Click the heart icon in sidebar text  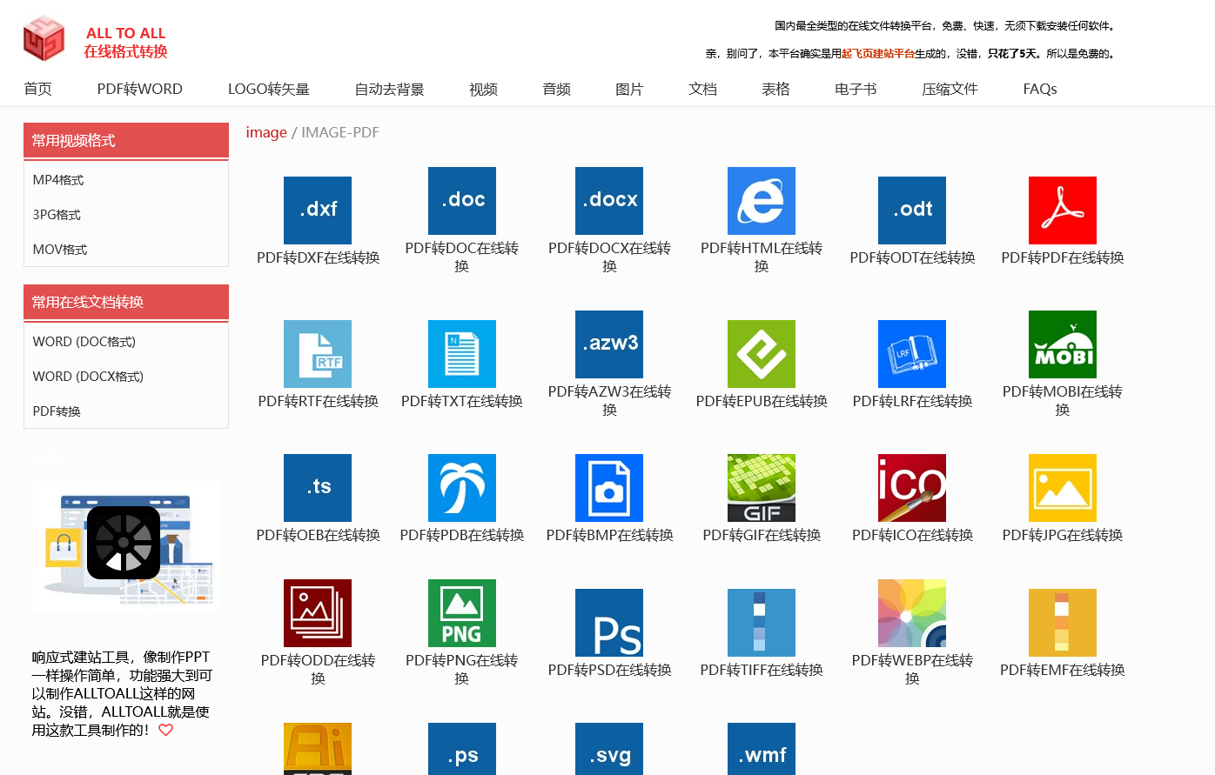165,730
